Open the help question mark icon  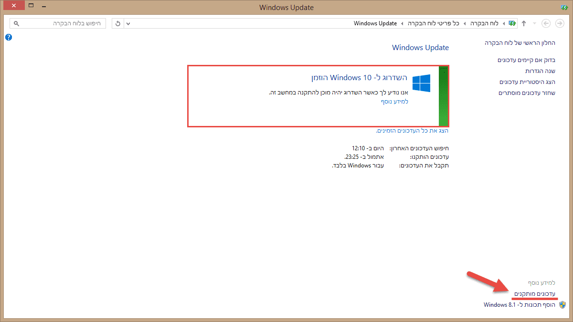pyautogui.click(x=9, y=37)
